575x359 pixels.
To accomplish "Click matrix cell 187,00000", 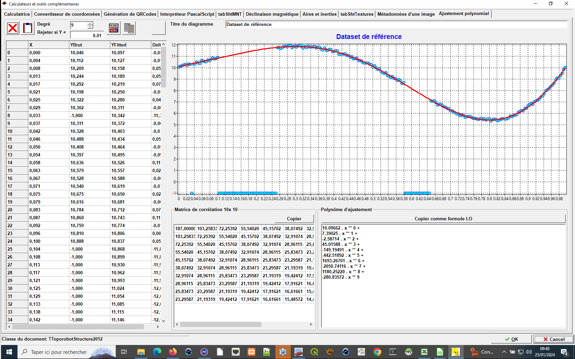I will [x=185, y=229].
